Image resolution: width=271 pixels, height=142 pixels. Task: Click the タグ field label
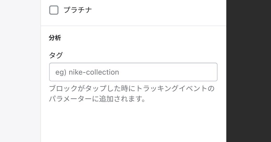tap(56, 55)
